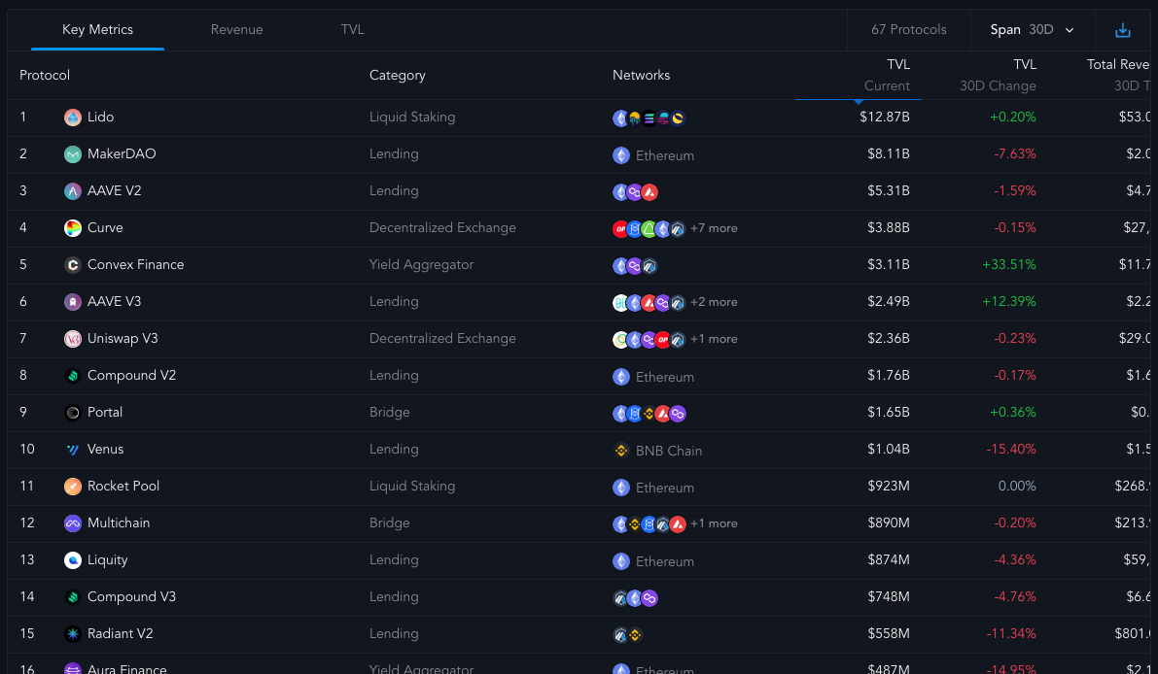Click Lido TVL value $12.87B
Screen dimensions: 1158x674
(x=885, y=118)
